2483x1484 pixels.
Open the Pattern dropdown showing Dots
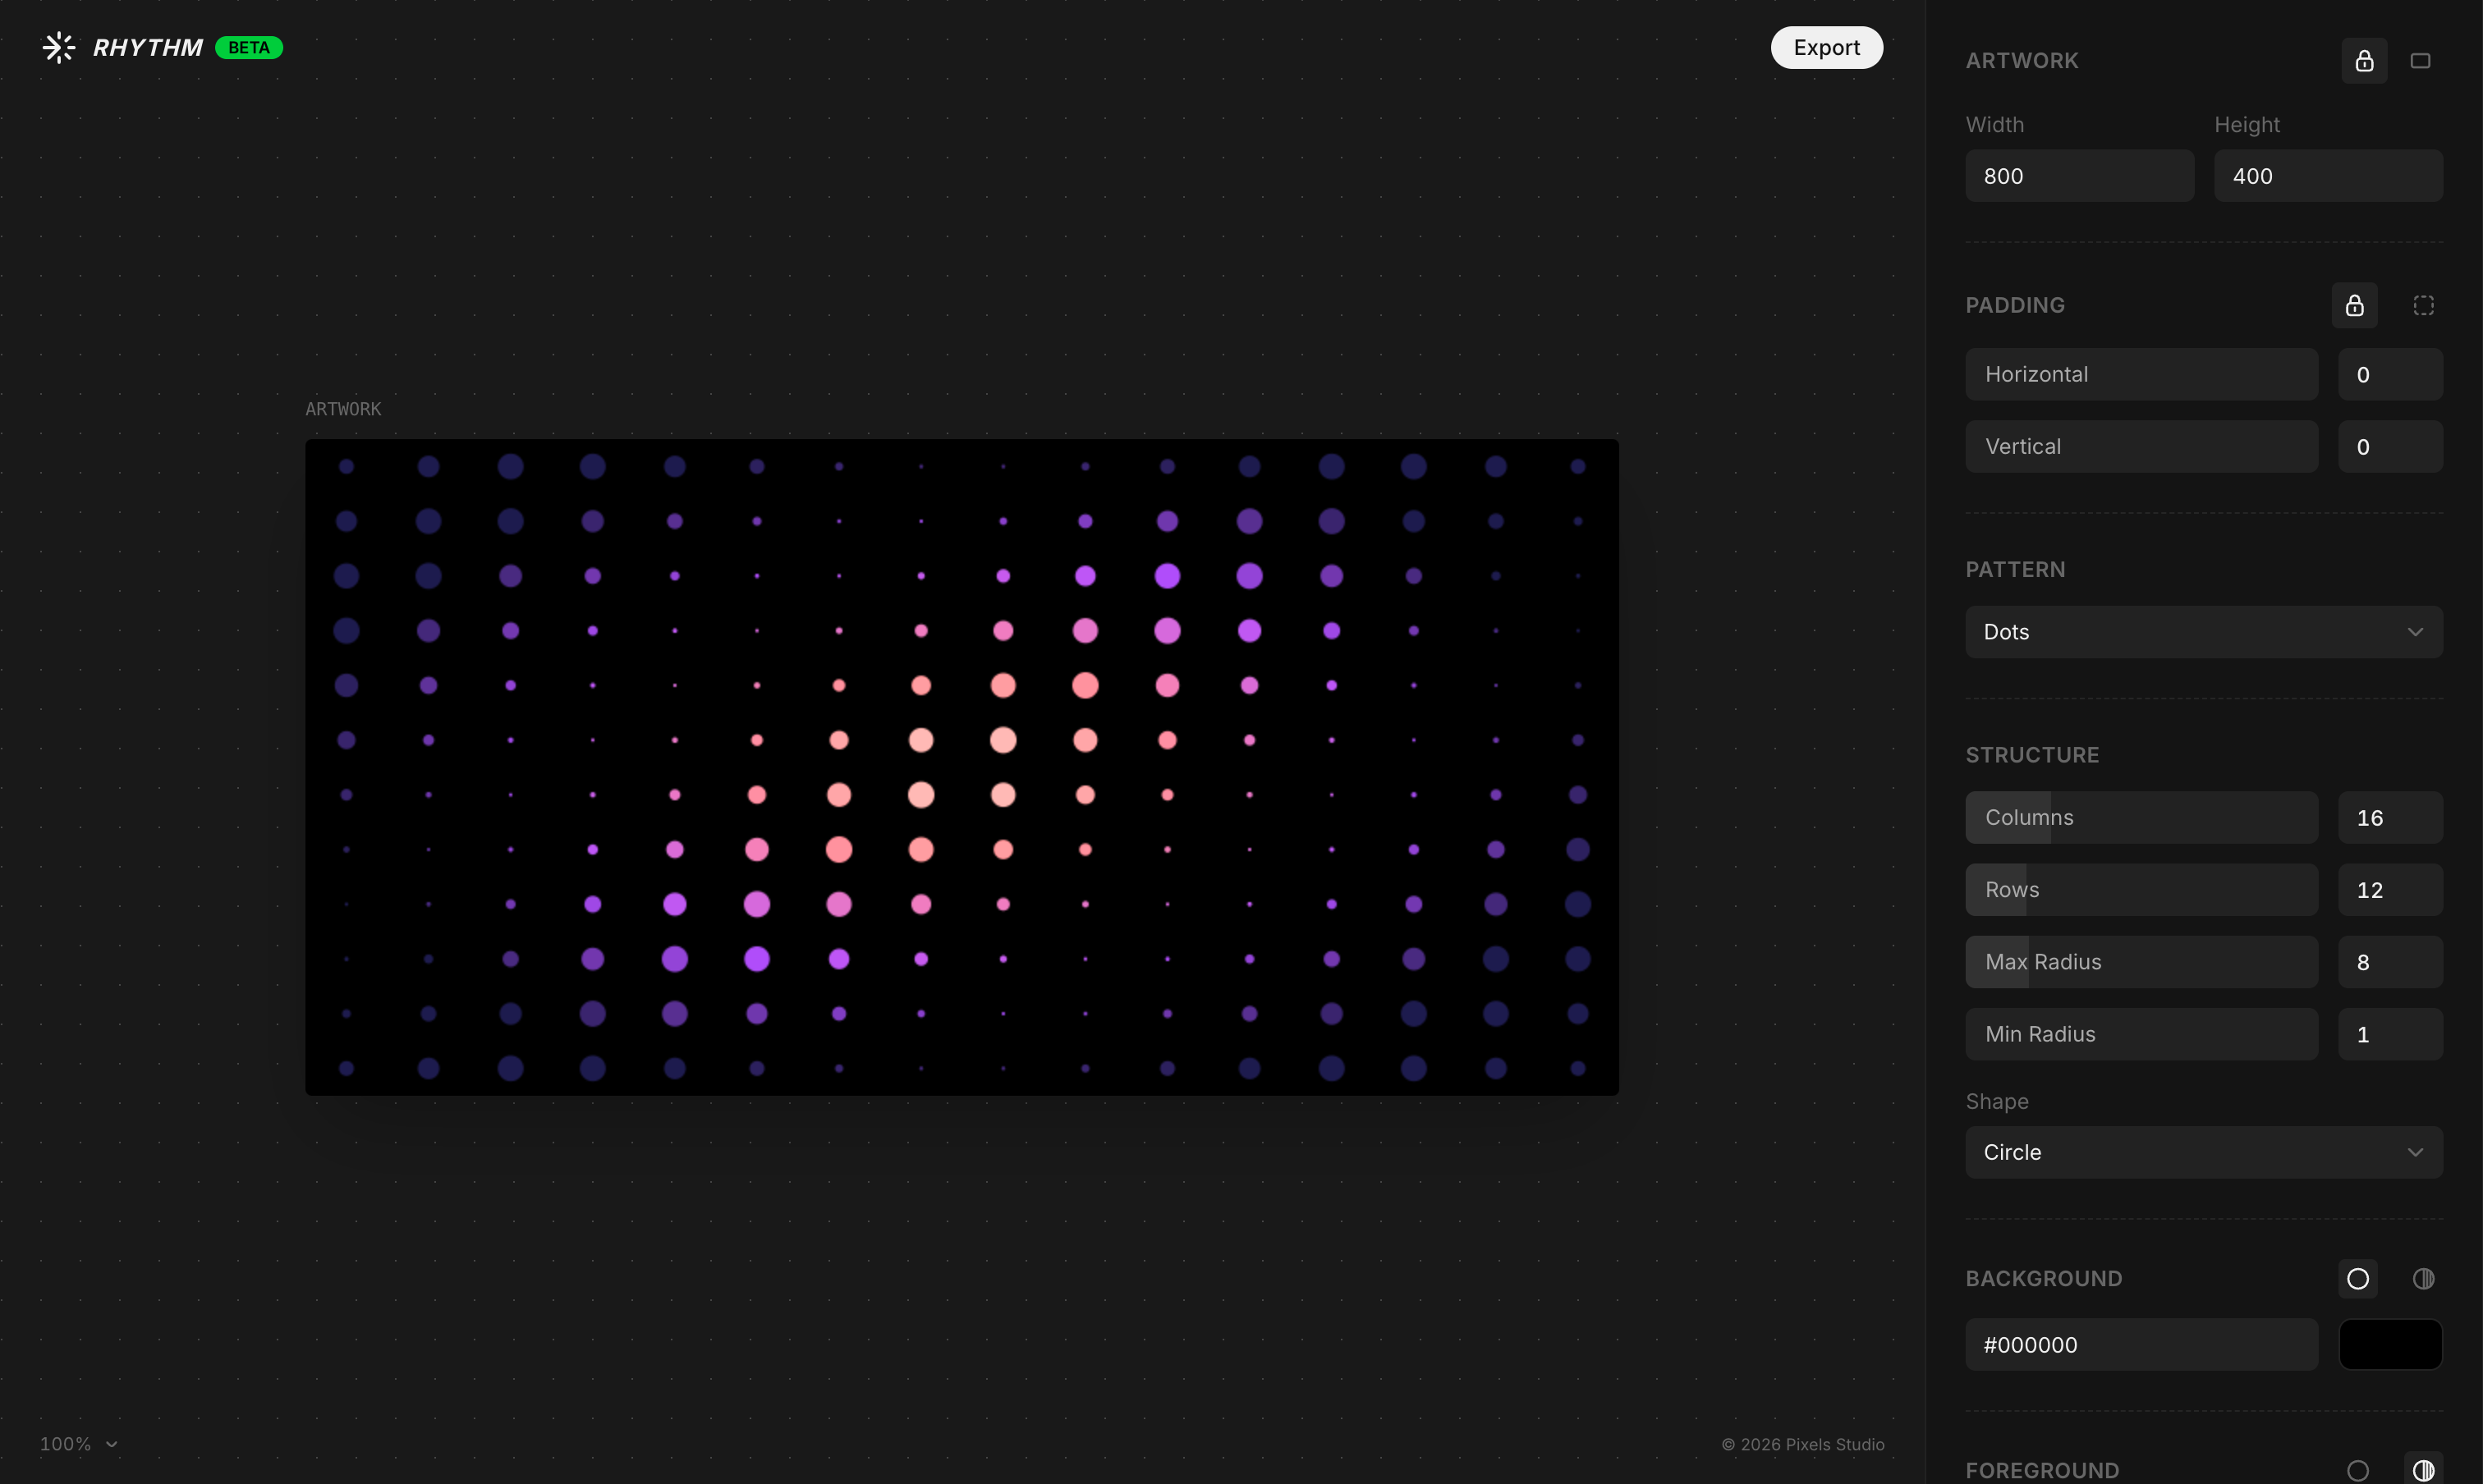pos(2202,631)
